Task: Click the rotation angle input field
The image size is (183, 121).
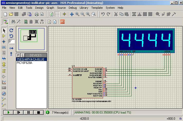Action: point(12,41)
